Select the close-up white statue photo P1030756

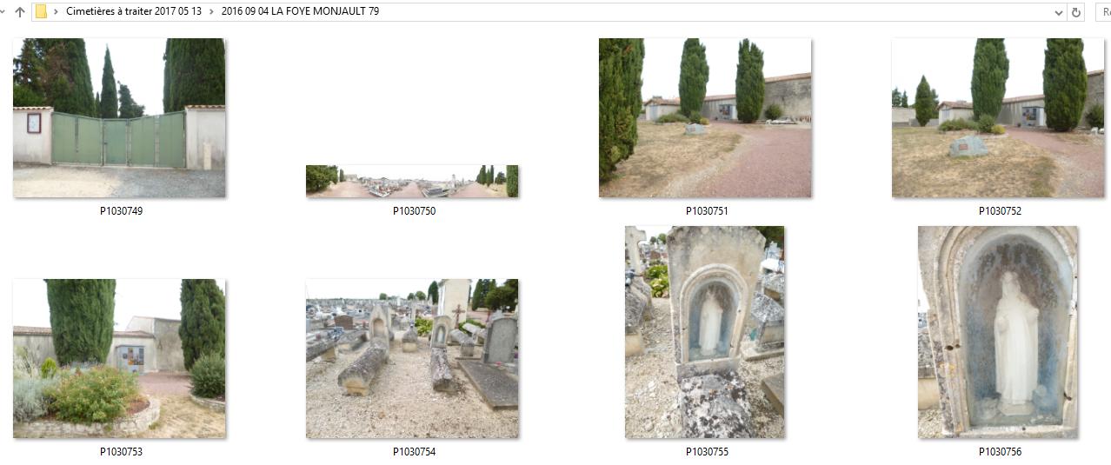(998, 332)
